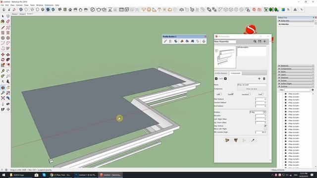Open the File menu

click(2, 5)
